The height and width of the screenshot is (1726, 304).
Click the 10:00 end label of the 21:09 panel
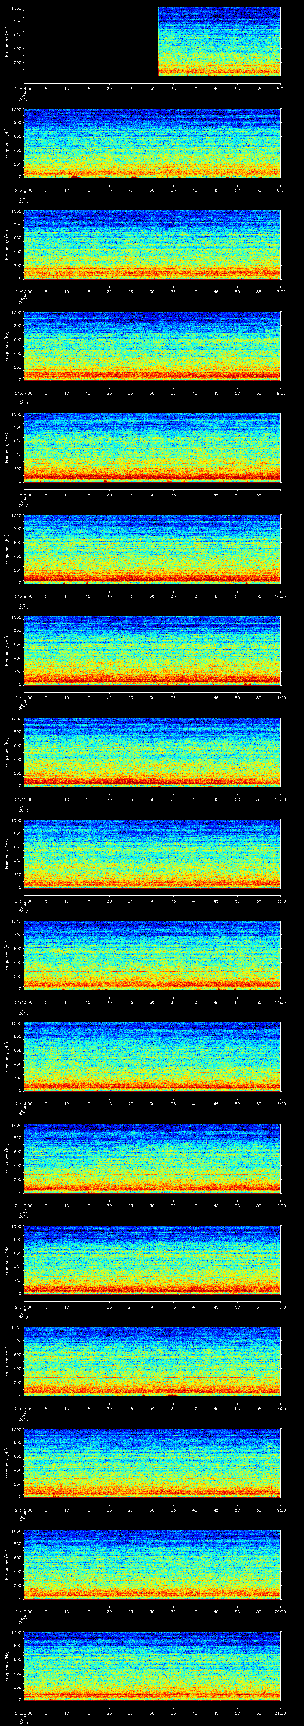tap(280, 596)
